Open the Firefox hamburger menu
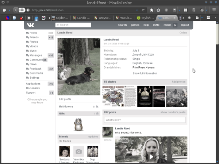 tap(214, 10)
